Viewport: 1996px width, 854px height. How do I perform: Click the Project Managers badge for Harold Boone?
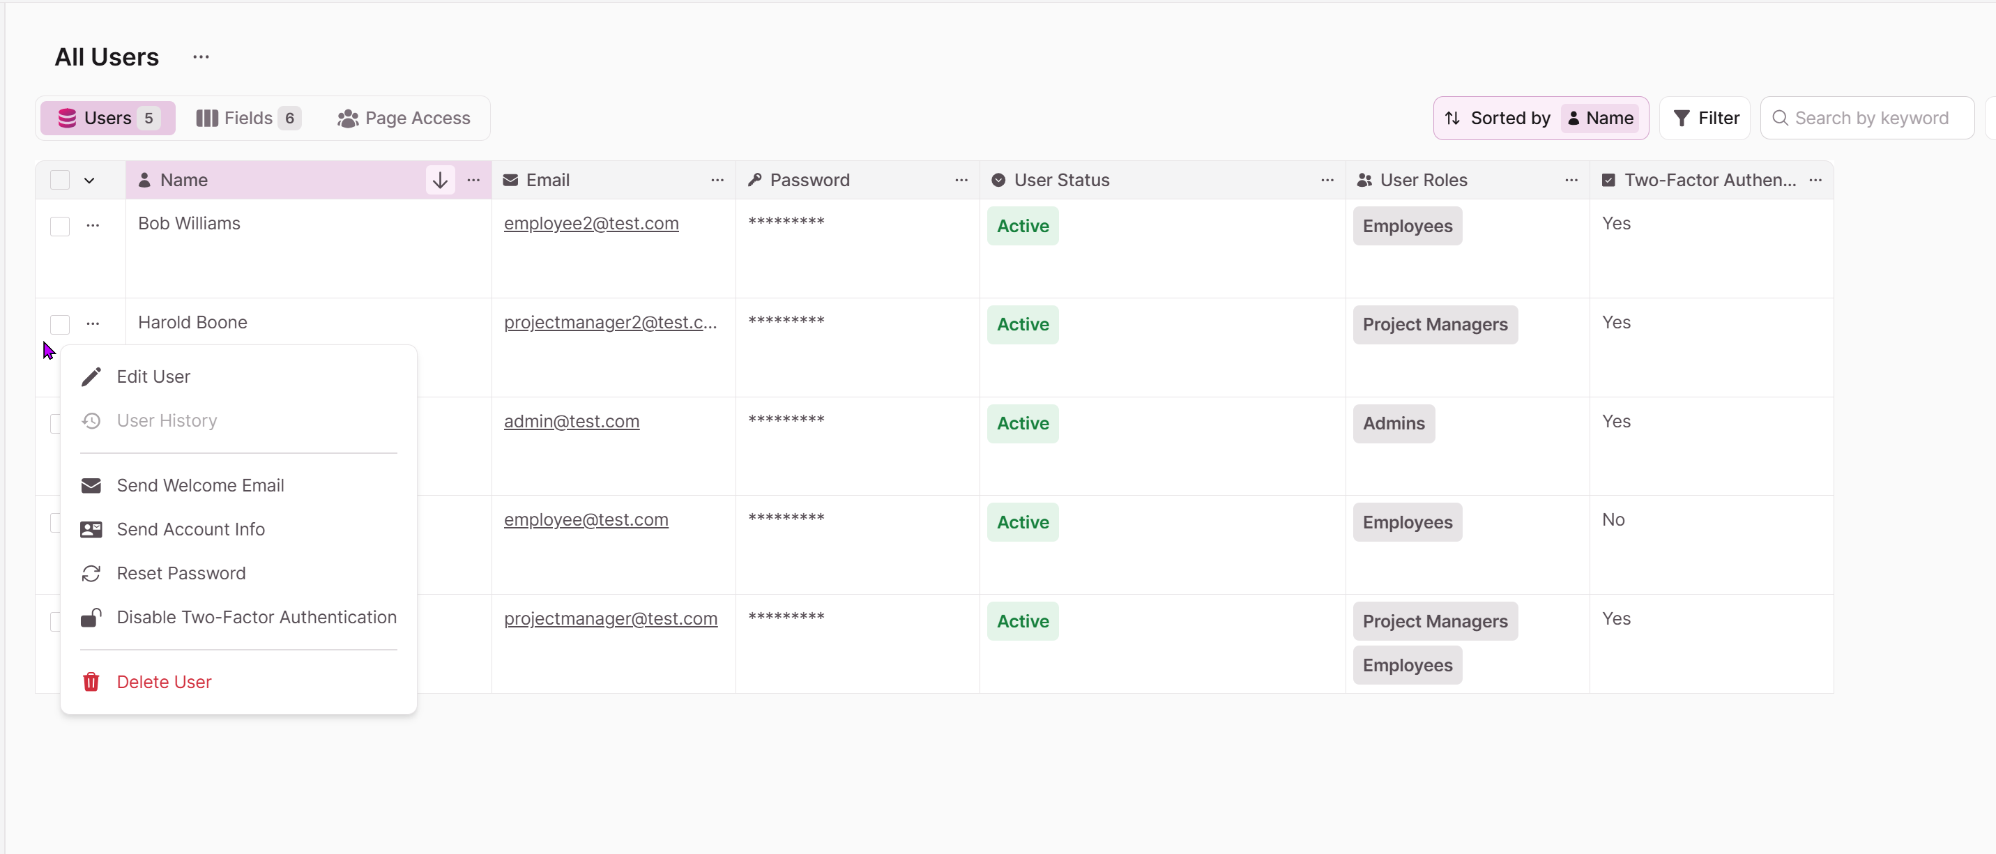(1435, 325)
